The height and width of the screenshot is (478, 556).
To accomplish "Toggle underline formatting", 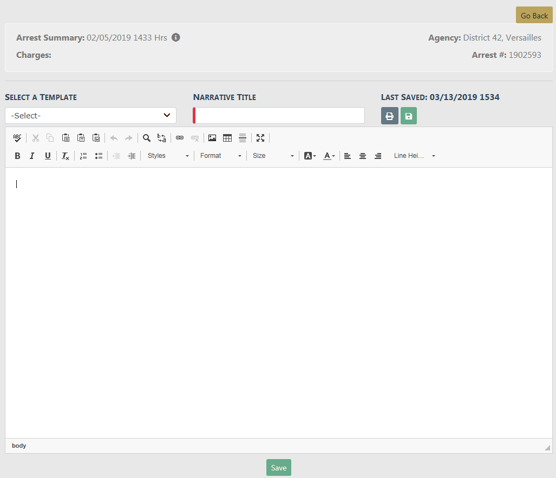I will [x=48, y=156].
